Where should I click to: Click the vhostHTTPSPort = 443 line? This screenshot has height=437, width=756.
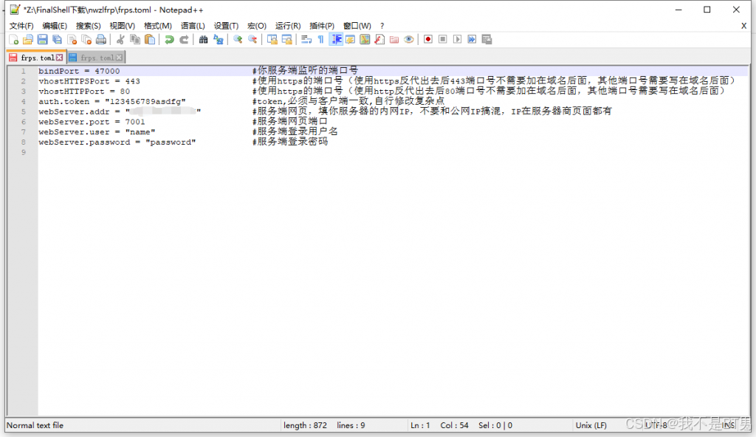(x=89, y=81)
